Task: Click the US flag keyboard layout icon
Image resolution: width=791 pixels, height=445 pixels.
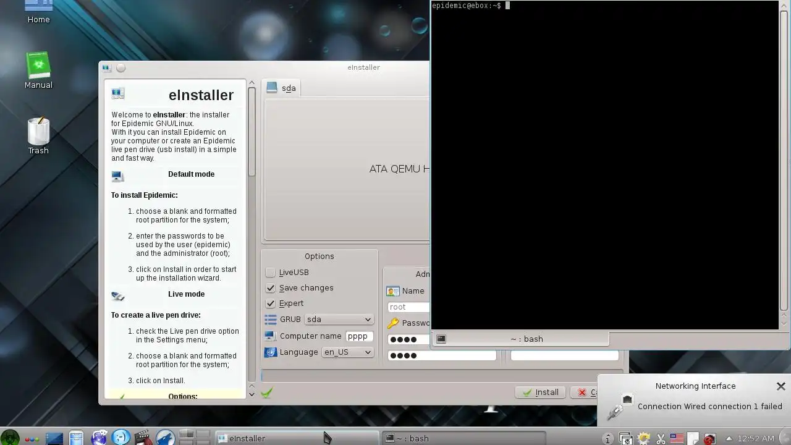Action: pyautogui.click(x=677, y=439)
